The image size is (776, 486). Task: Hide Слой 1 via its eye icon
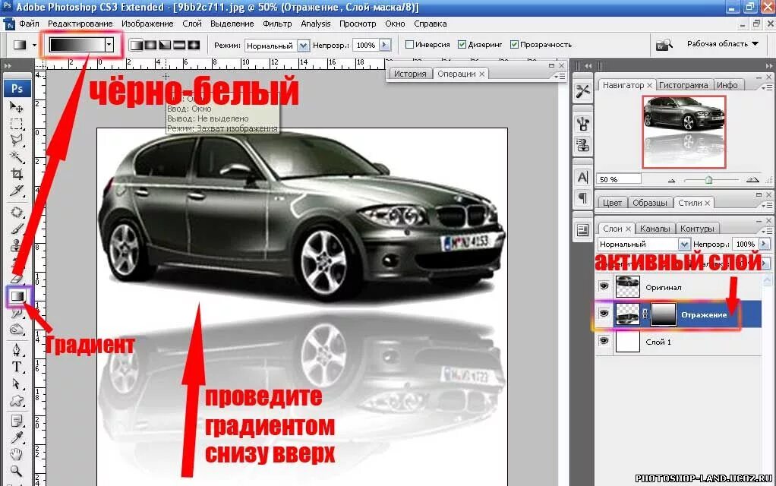point(604,341)
